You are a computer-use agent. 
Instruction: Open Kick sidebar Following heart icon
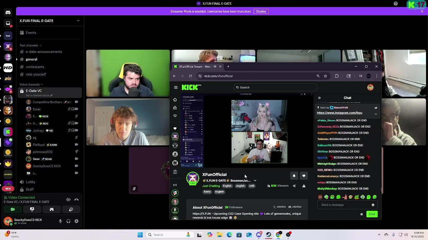[x=175, y=116]
